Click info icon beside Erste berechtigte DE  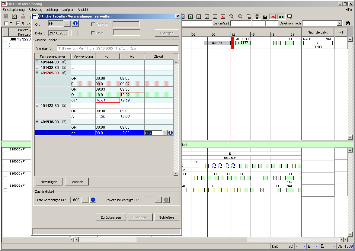pos(93,200)
